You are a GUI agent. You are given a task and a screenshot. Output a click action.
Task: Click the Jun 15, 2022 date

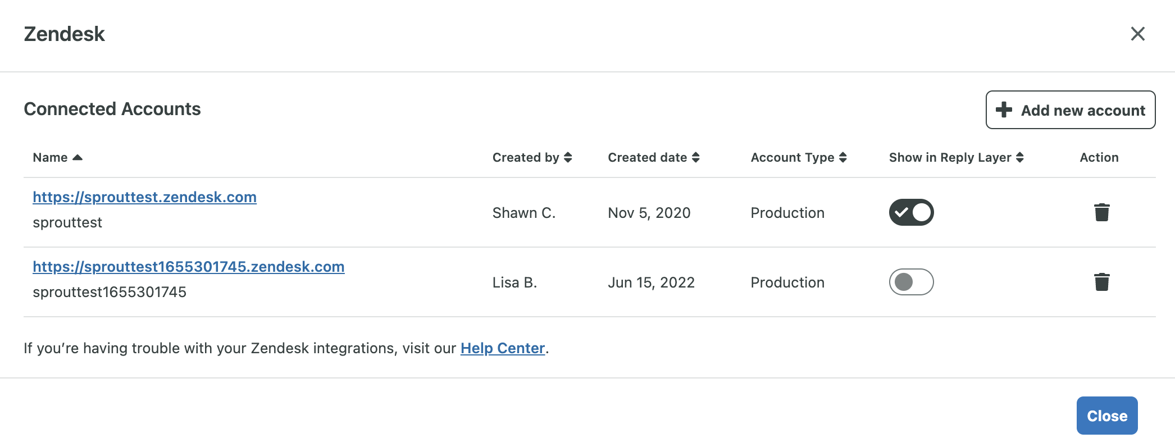tap(651, 282)
